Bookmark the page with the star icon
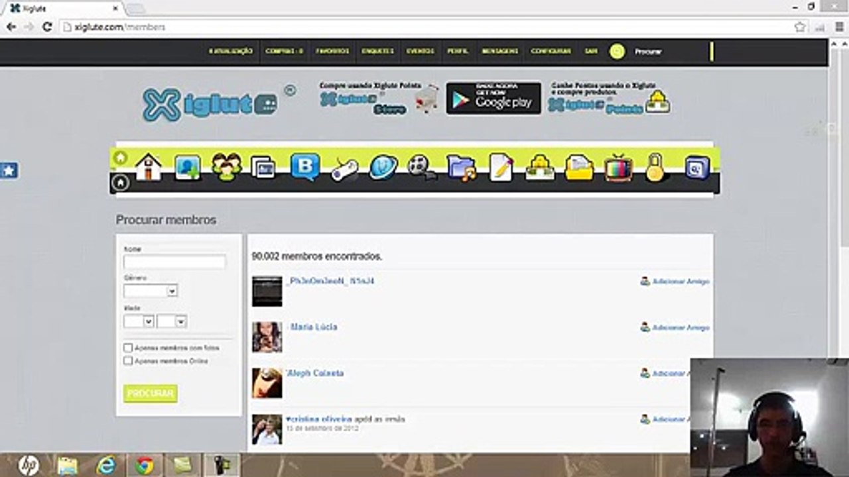This screenshot has width=849, height=477. 800,27
